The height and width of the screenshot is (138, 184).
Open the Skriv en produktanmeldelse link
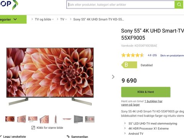(172, 56)
